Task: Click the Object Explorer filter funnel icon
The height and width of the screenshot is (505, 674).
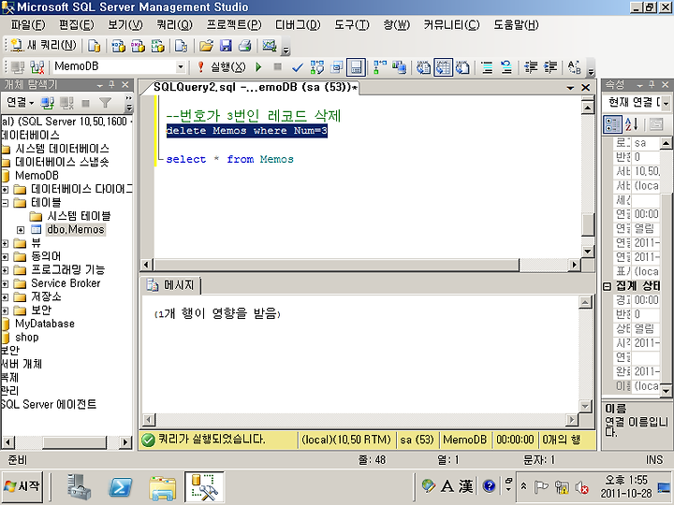Action: (105, 103)
